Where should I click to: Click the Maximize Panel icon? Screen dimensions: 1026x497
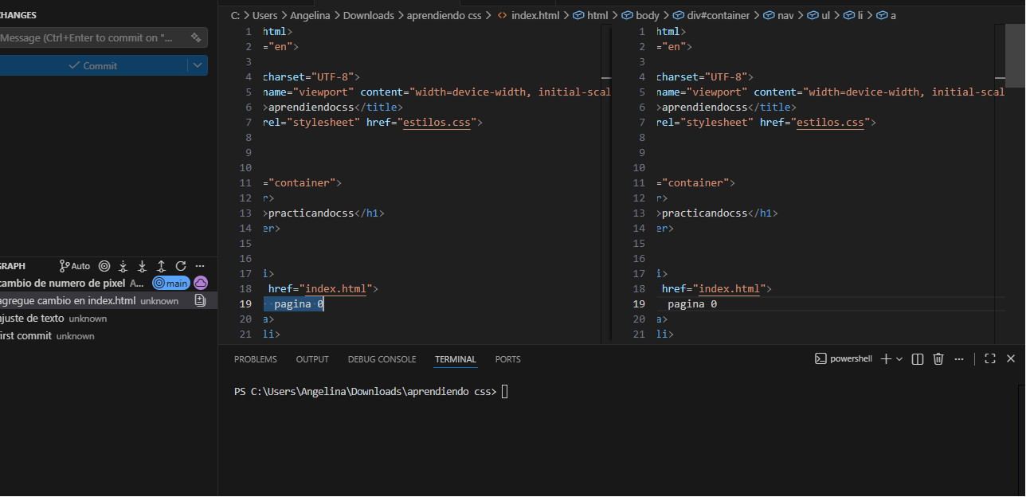(990, 359)
